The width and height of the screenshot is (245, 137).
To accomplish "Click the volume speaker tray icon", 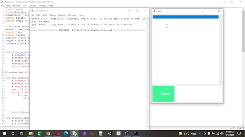I will 222,133.
